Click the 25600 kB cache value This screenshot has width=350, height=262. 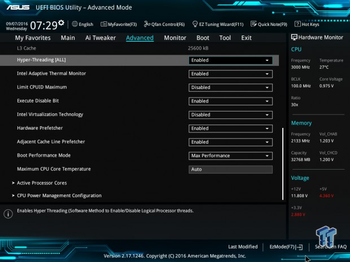[x=198, y=48]
